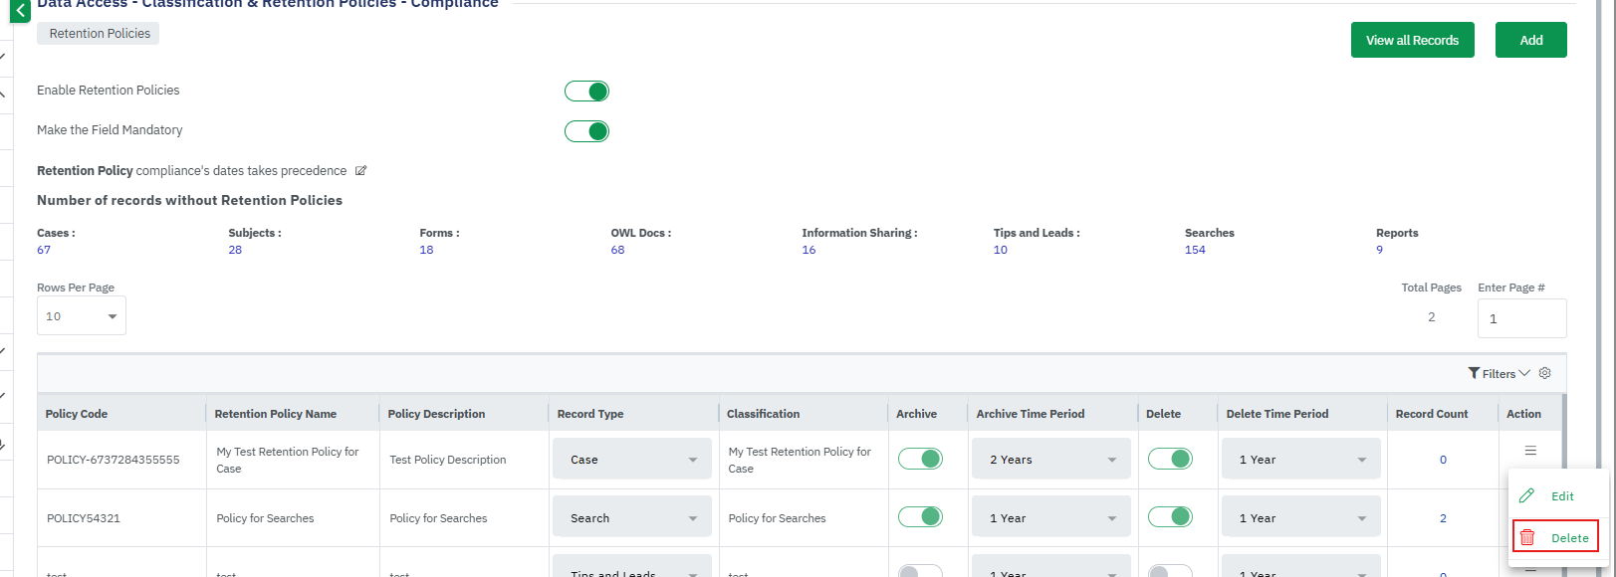The image size is (1616, 577).
Task: Open the Action hamburger menu in first row
Action: [1530, 451]
